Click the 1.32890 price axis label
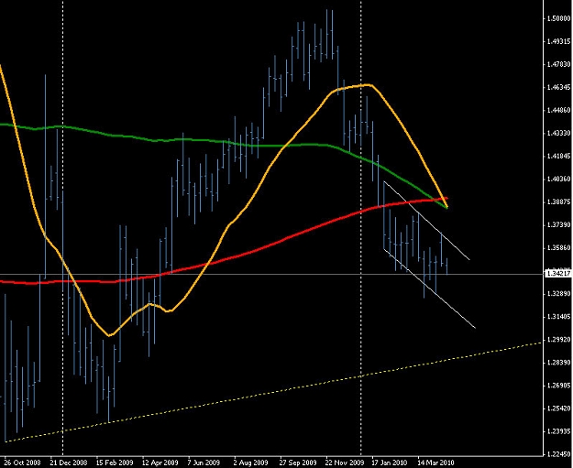The image size is (573, 468). [x=558, y=294]
